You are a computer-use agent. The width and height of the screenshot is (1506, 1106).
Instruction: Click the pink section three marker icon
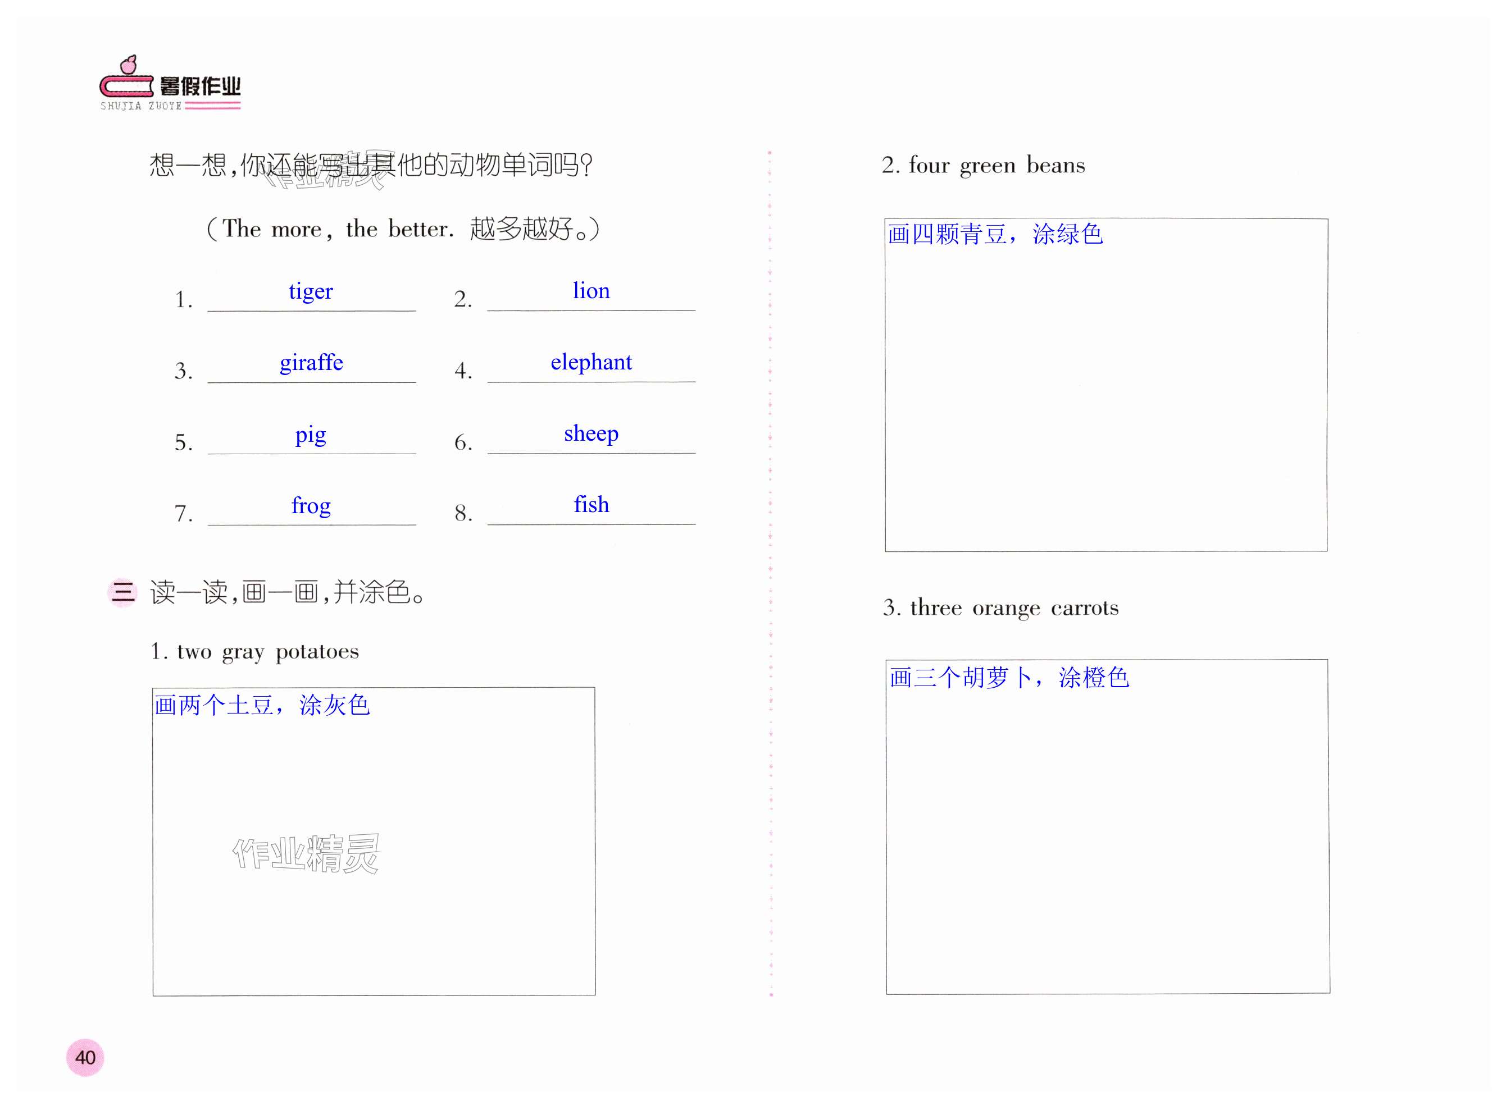122,592
